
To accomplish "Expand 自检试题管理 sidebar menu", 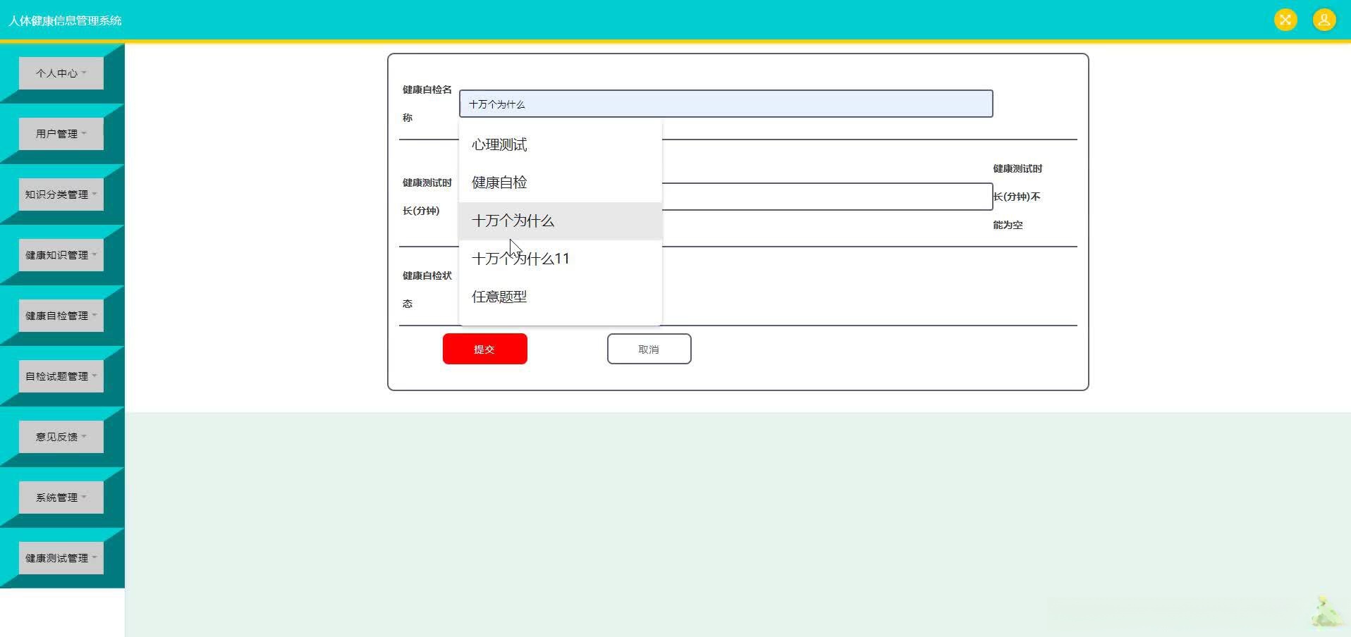I will 61,376.
